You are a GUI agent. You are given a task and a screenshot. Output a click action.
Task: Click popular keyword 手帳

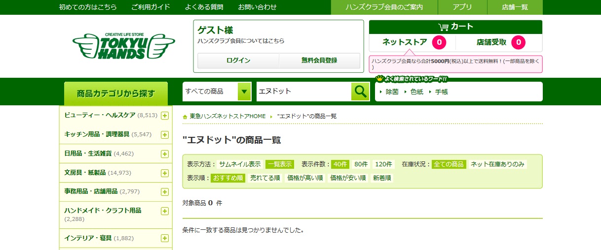[442, 92]
